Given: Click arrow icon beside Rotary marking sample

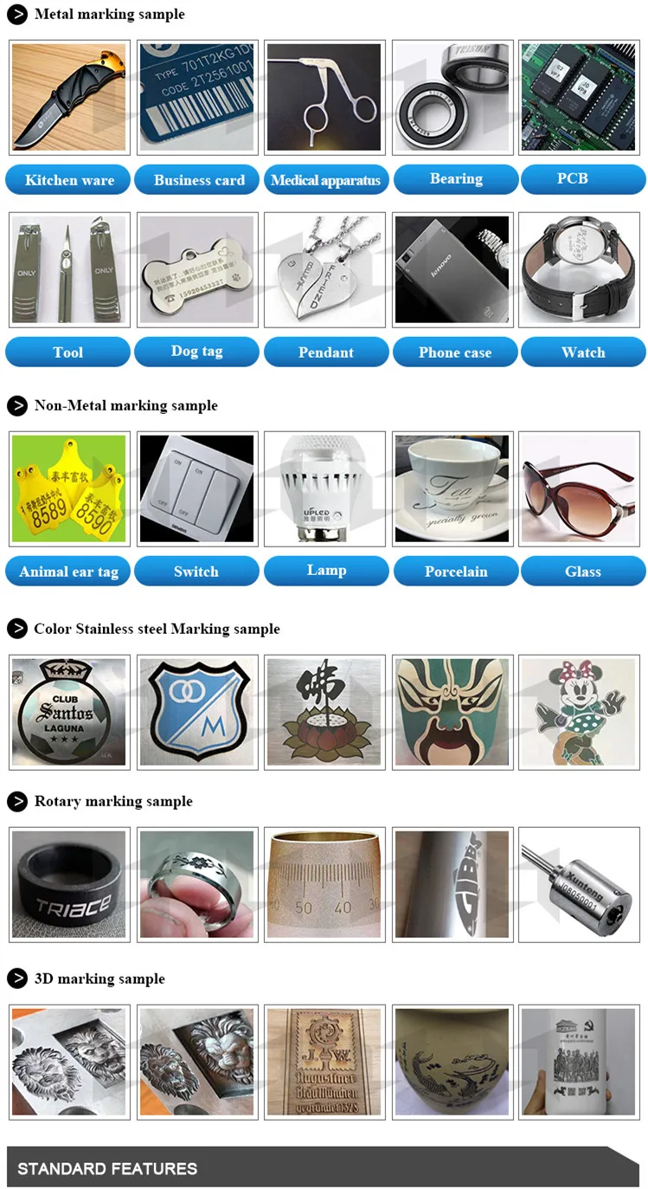Looking at the screenshot, I should click(17, 802).
